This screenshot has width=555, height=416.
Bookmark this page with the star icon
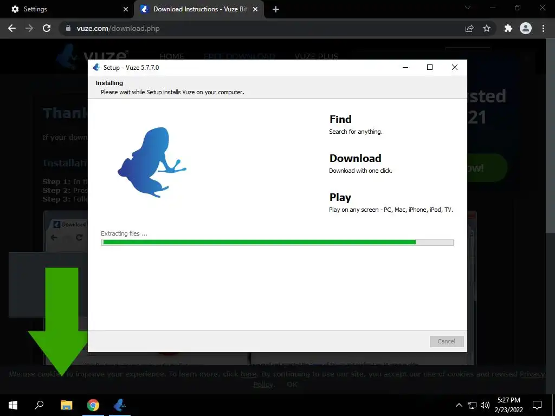487,28
